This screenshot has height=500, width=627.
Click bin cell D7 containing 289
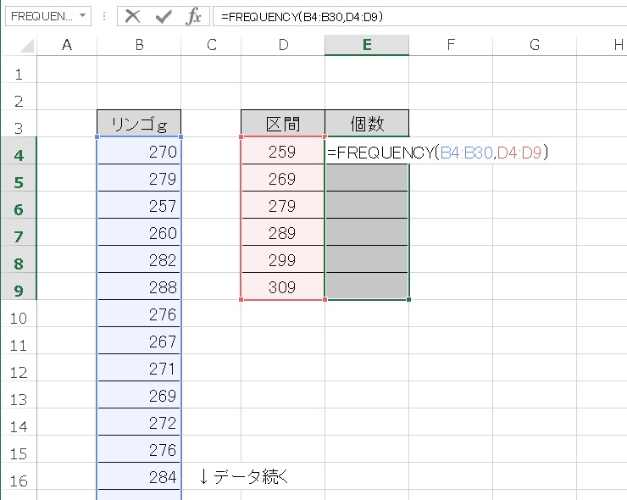coord(283,232)
